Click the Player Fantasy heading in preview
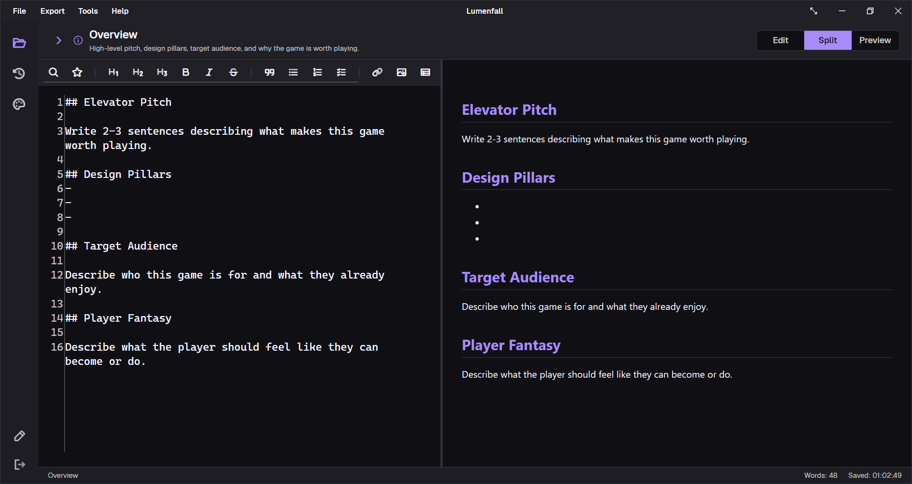This screenshot has height=484, width=912. pyautogui.click(x=511, y=345)
